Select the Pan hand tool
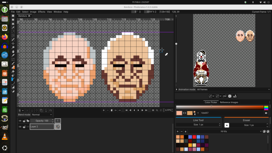Image resolution: width=272 pixels, height=153 pixels. pyautogui.click(x=13, y=51)
